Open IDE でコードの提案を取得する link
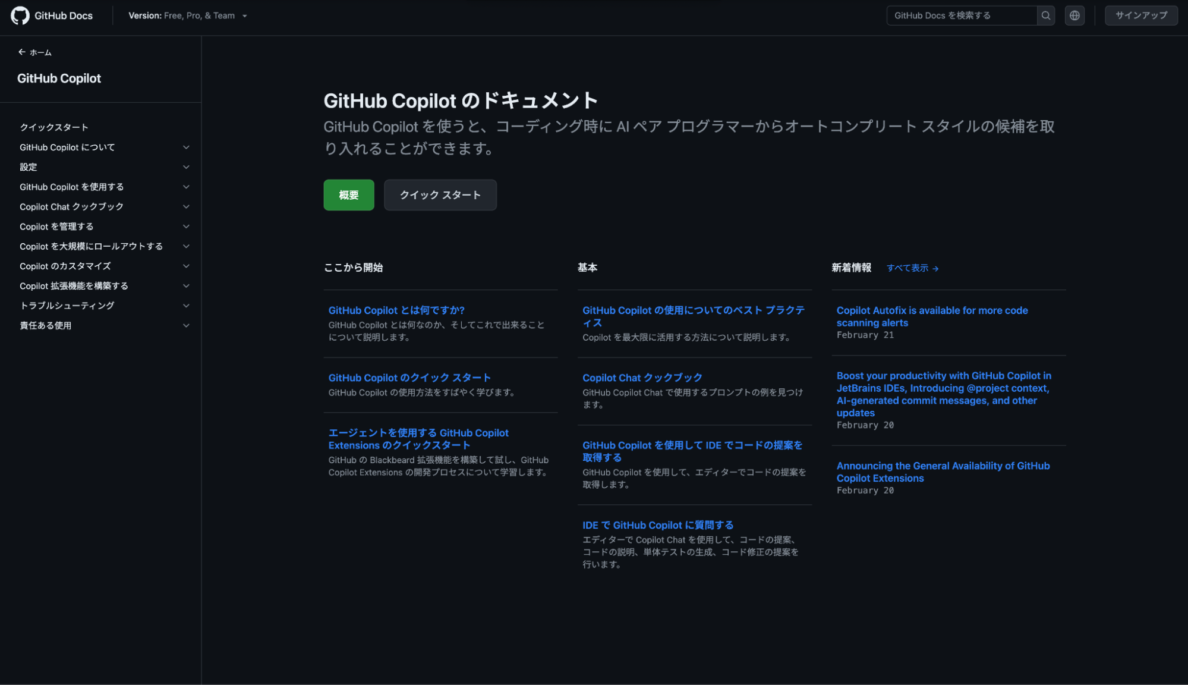 point(692,451)
